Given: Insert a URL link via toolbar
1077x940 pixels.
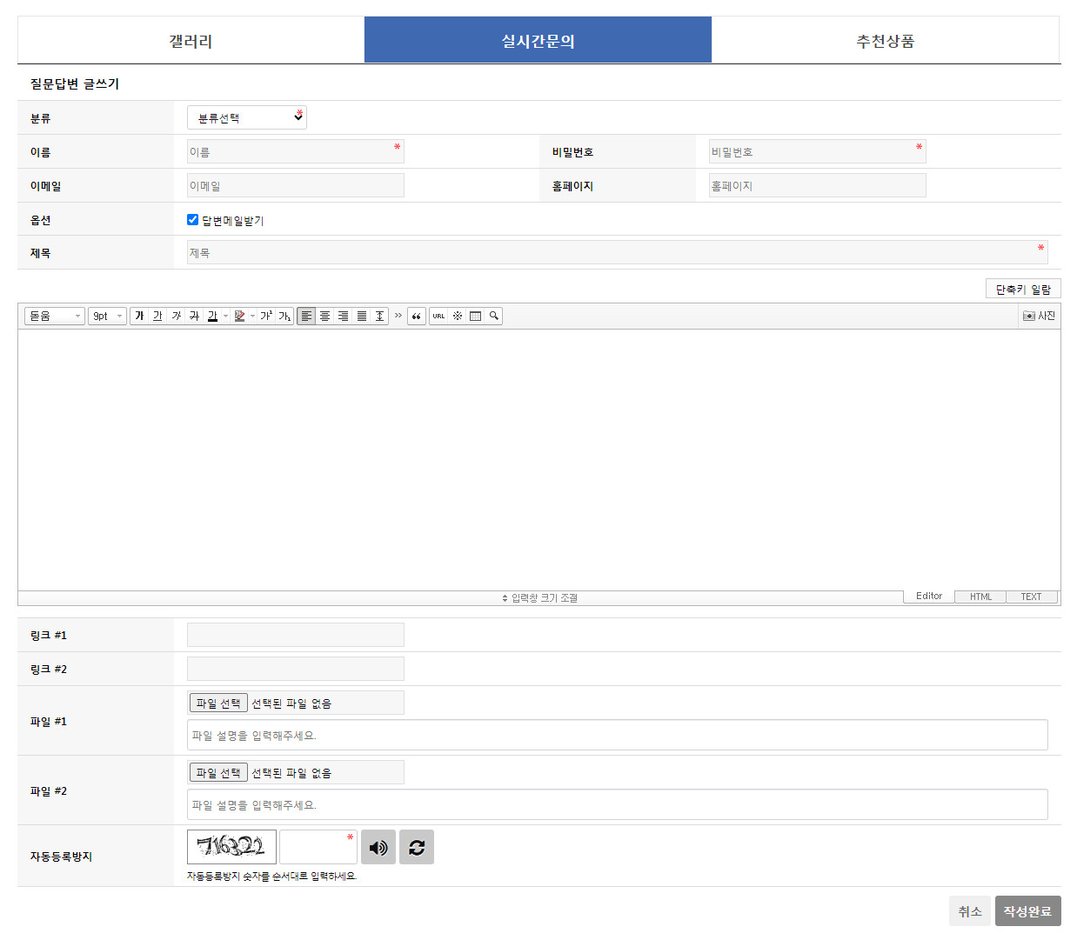Looking at the screenshot, I should click(x=438, y=317).
